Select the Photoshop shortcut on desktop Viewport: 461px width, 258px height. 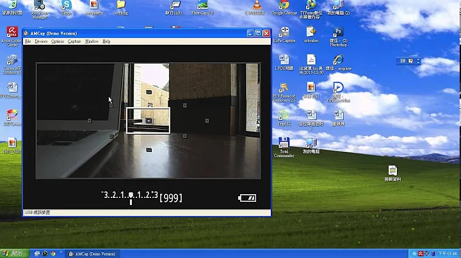point(338,37)
